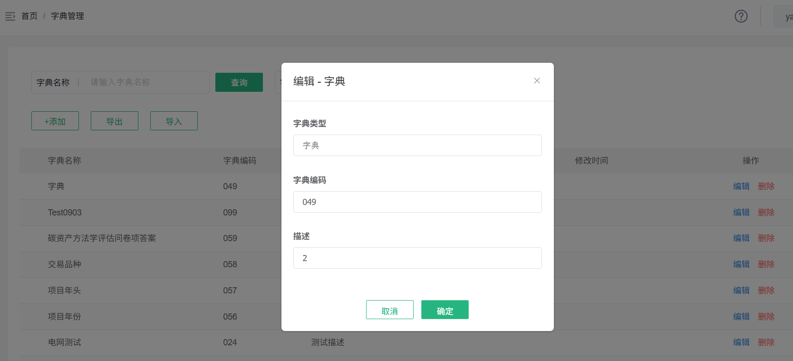Click code cell 099
793x361 pixels.
230,213
